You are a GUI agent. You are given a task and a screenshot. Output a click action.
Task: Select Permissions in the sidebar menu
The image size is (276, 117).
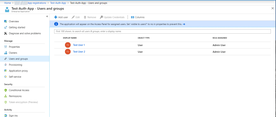(x=15, y=96)
